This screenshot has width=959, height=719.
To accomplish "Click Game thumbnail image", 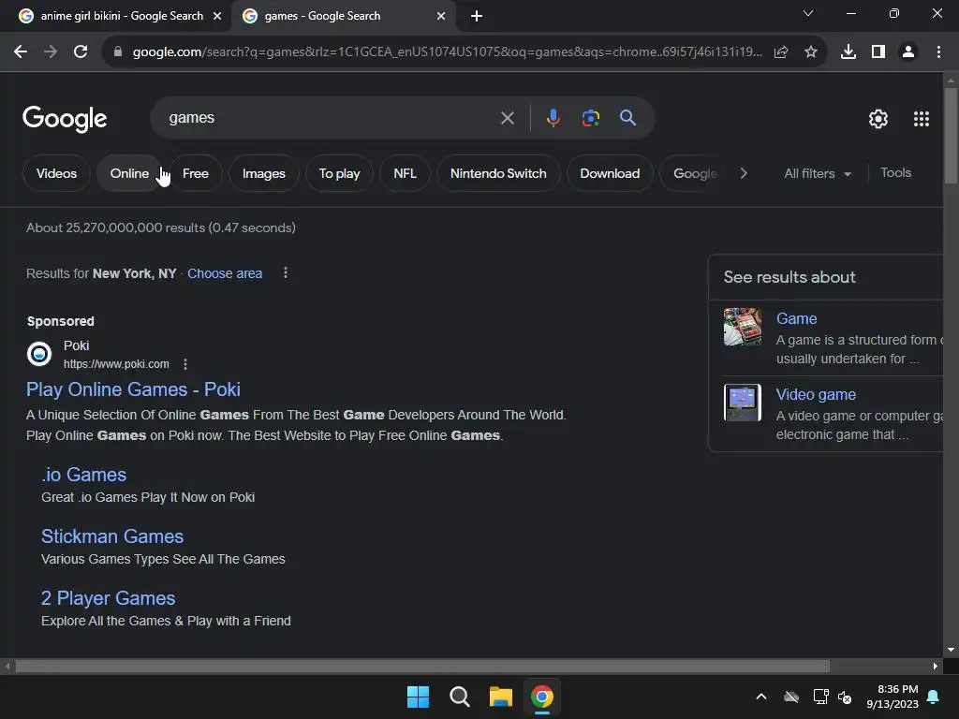I will click(743, 327).
